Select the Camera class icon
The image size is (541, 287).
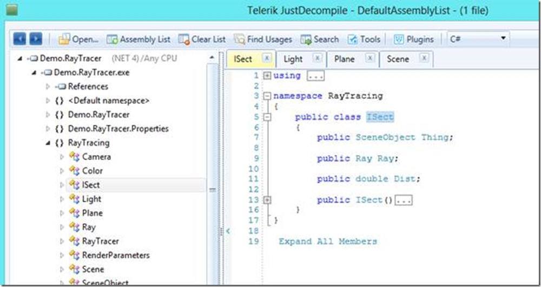74,157
